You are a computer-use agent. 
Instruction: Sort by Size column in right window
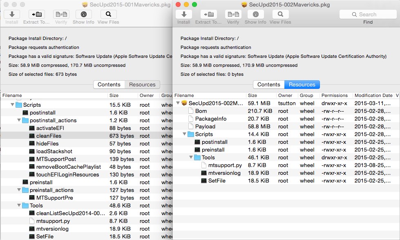(261, 95)
